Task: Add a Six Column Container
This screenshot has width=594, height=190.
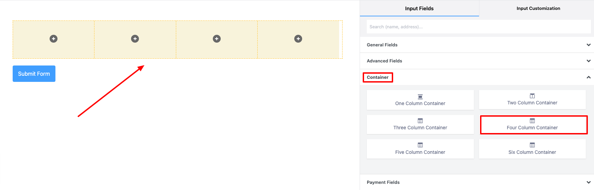Action: click(x=532, y=149)
